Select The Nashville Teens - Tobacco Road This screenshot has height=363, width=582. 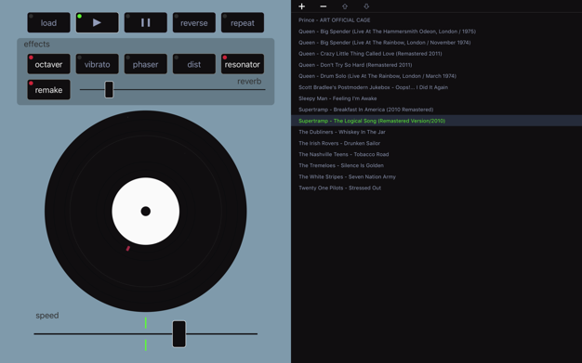coord(437,154)
